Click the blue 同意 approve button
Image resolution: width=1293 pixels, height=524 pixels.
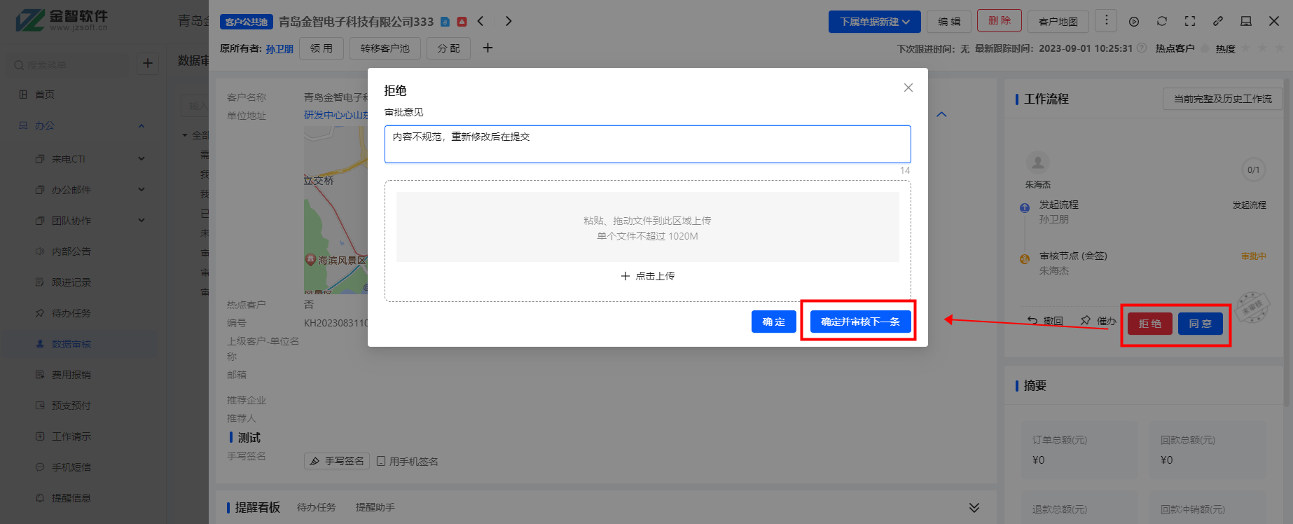1200,324
